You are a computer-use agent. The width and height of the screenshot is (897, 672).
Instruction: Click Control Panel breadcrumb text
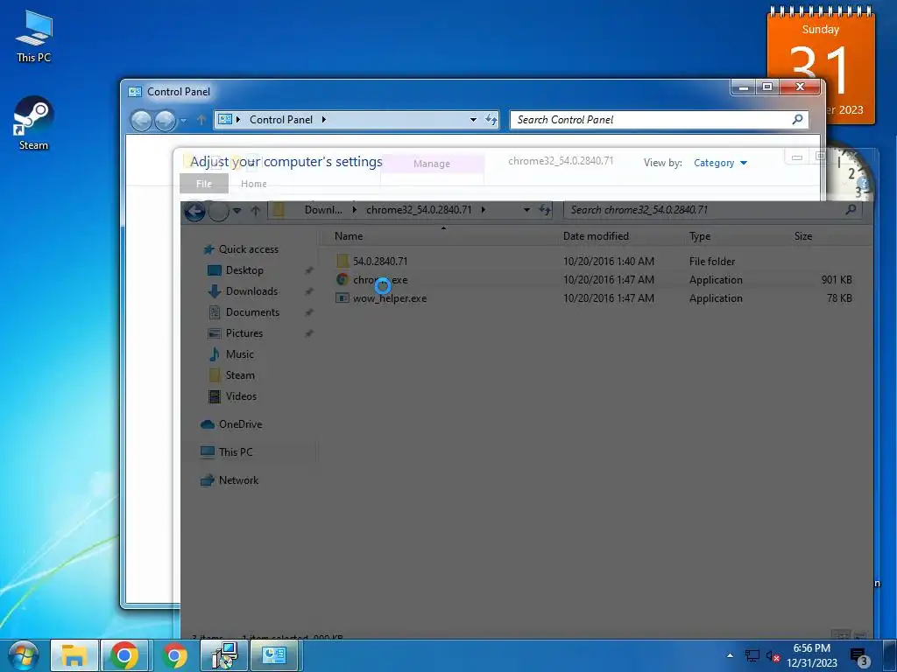(281, 119)
